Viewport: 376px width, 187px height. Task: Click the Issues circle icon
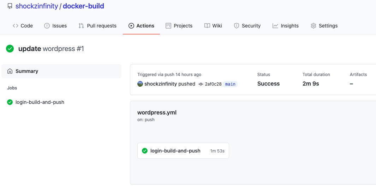point(47,26)
